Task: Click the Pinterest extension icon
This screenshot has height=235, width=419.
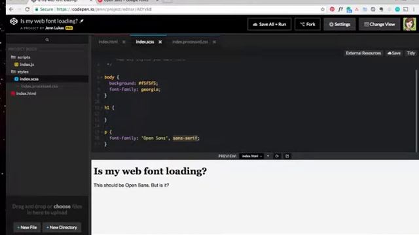Action: click(x=332, y=9)
